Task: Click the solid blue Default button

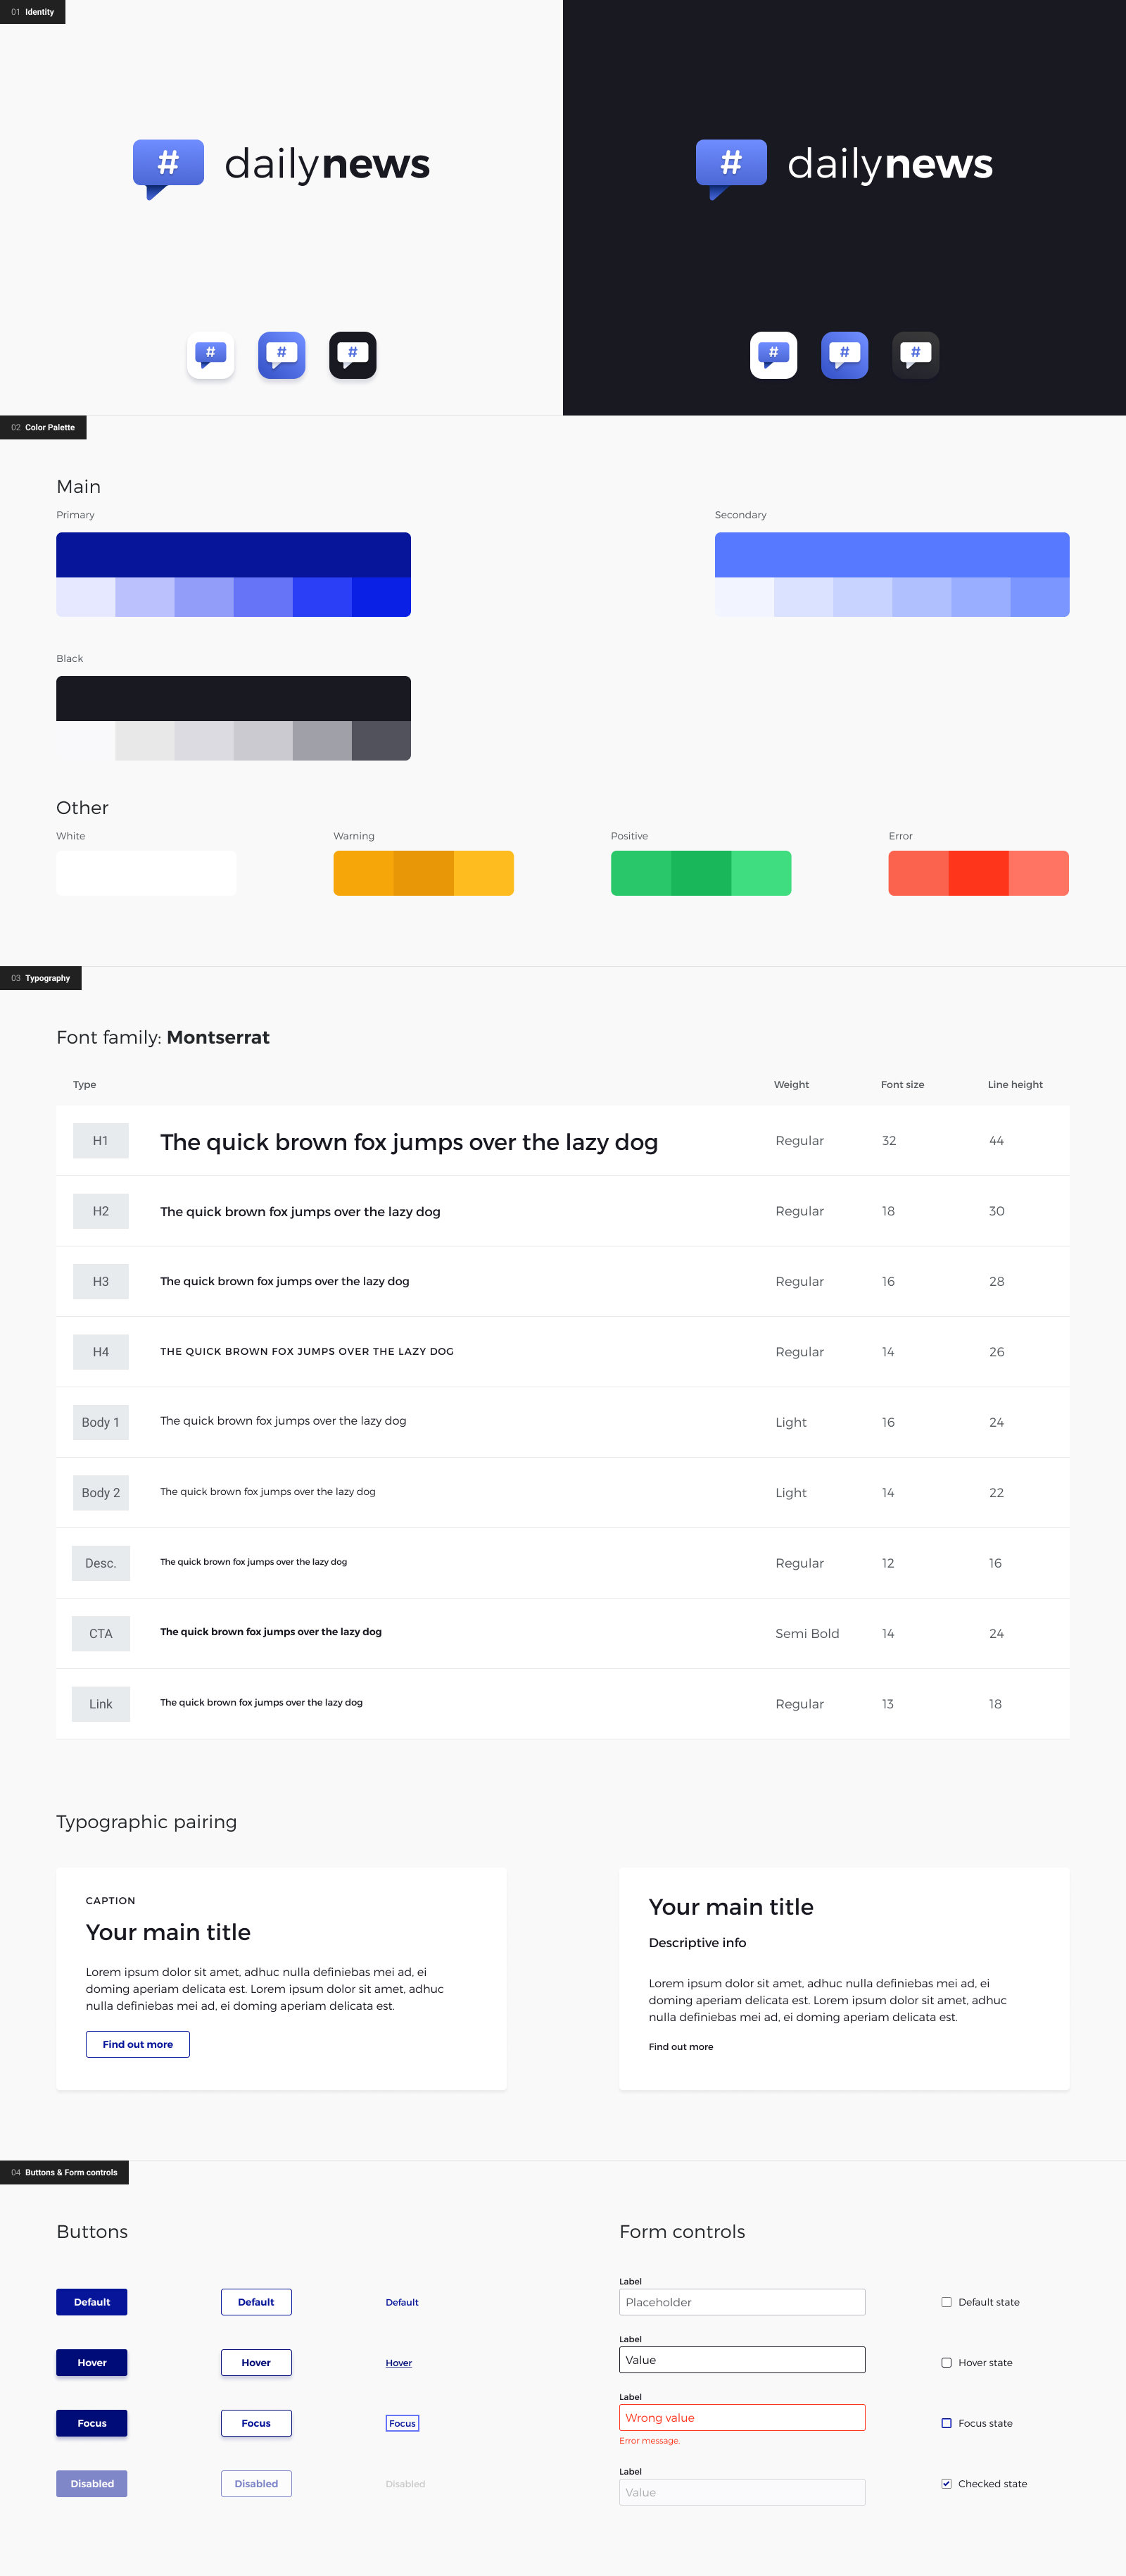Action: pyautogui.click(x=92, y=2302)
